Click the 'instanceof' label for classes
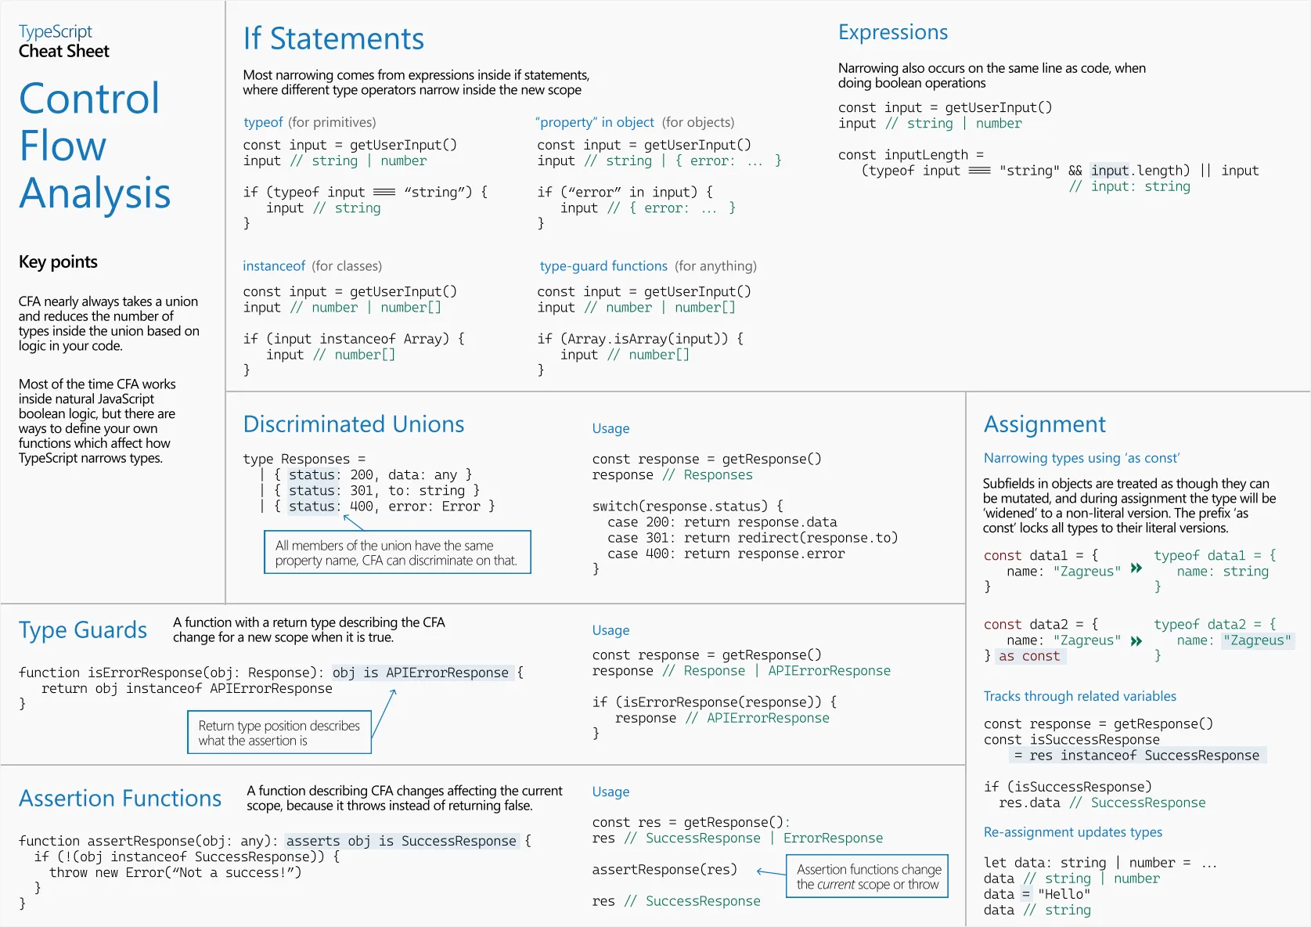The image size is (1311, 927). click(x=274, y=266)
